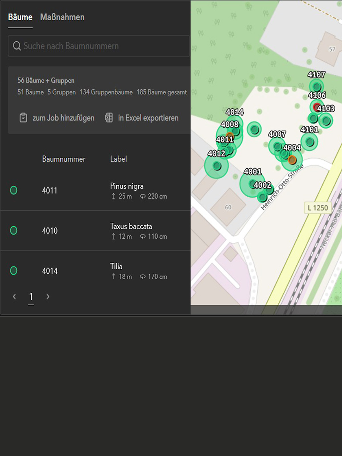Click the search magnifier icon

pos(17,46)
